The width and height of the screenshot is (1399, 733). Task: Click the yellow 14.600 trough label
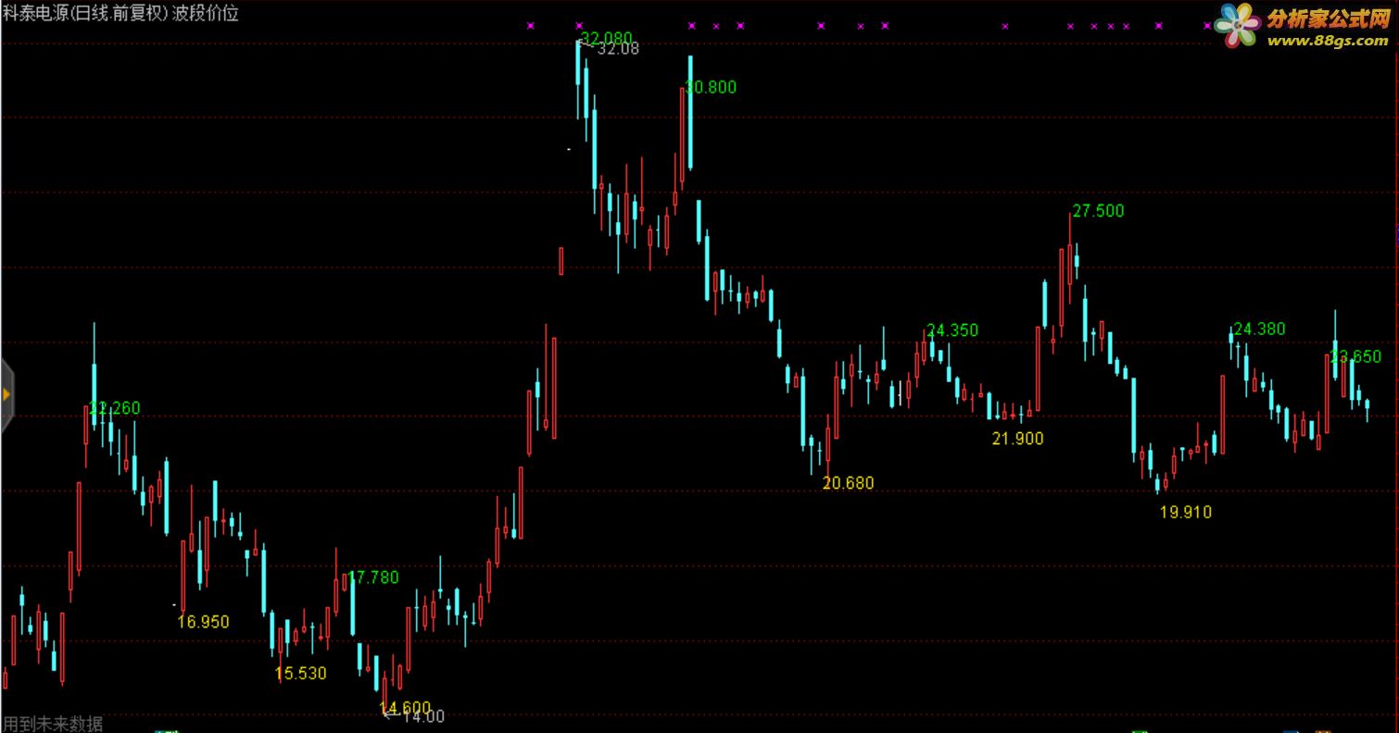(x=405, y=708)
